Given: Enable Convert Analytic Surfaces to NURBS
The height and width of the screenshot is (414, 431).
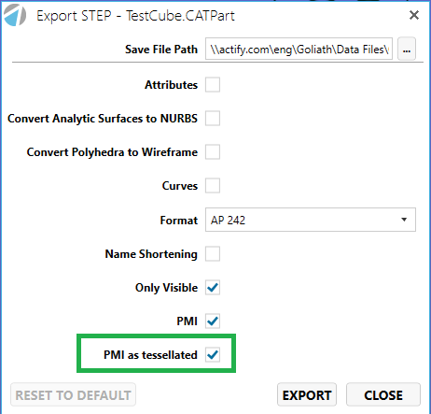Looking at the screenshot, I should (213, 119).
